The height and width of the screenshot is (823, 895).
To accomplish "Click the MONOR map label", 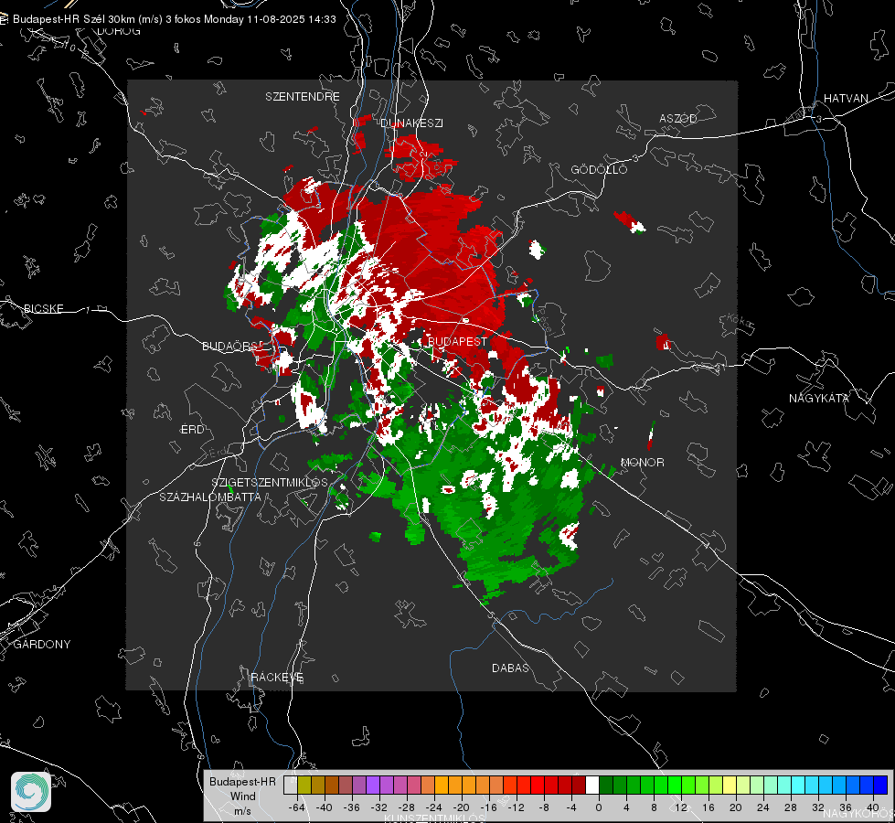I will point(642,463).
